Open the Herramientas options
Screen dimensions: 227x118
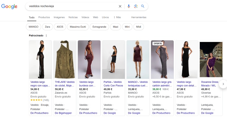(139, 17)
